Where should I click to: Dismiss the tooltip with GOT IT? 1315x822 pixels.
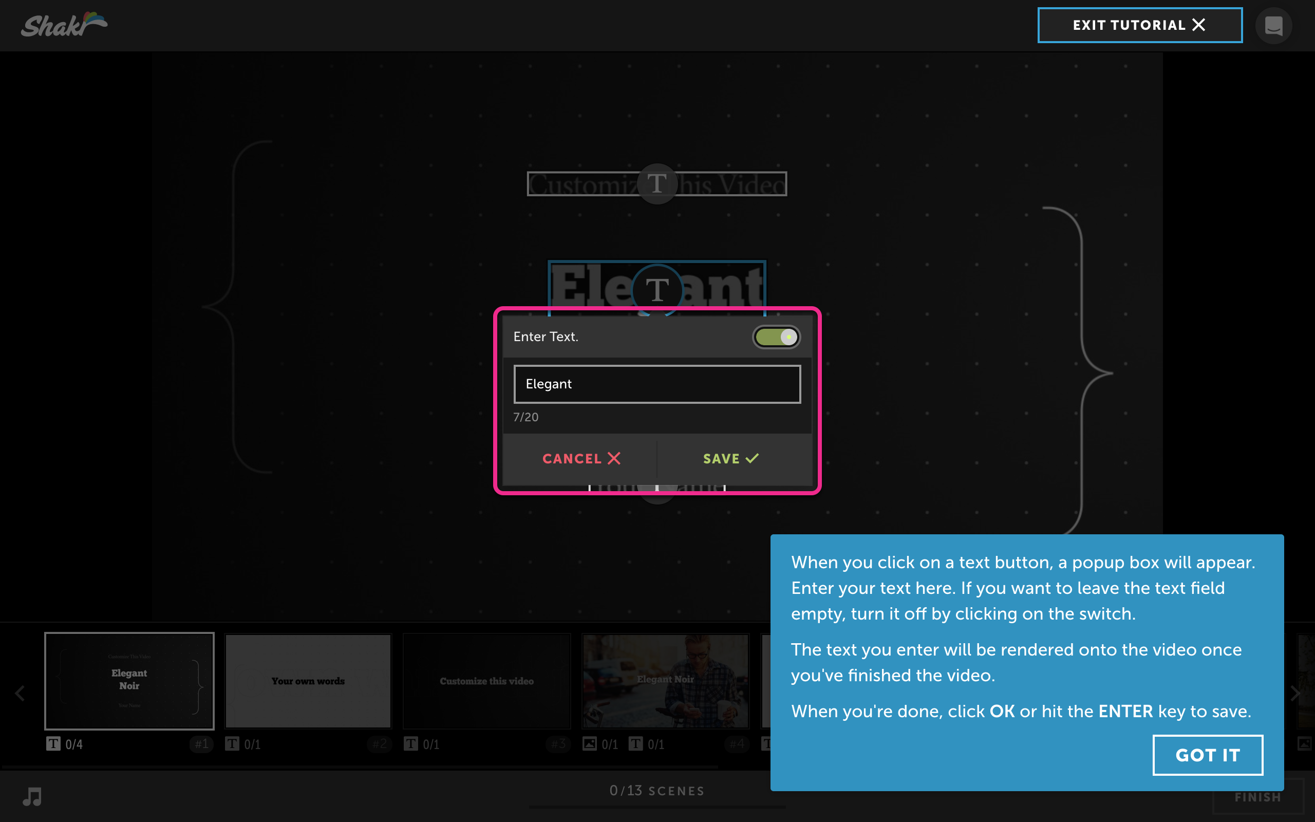pos(1208,755)
